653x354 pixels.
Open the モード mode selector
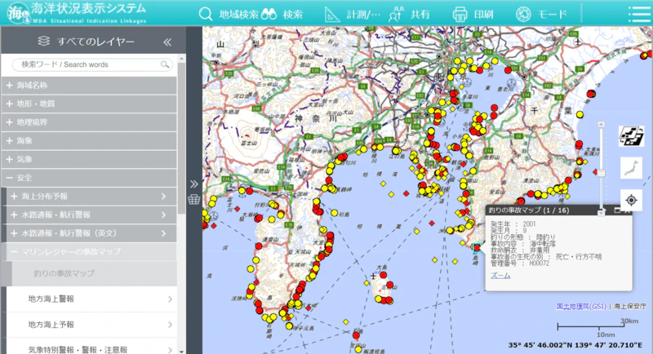point(524,14)
